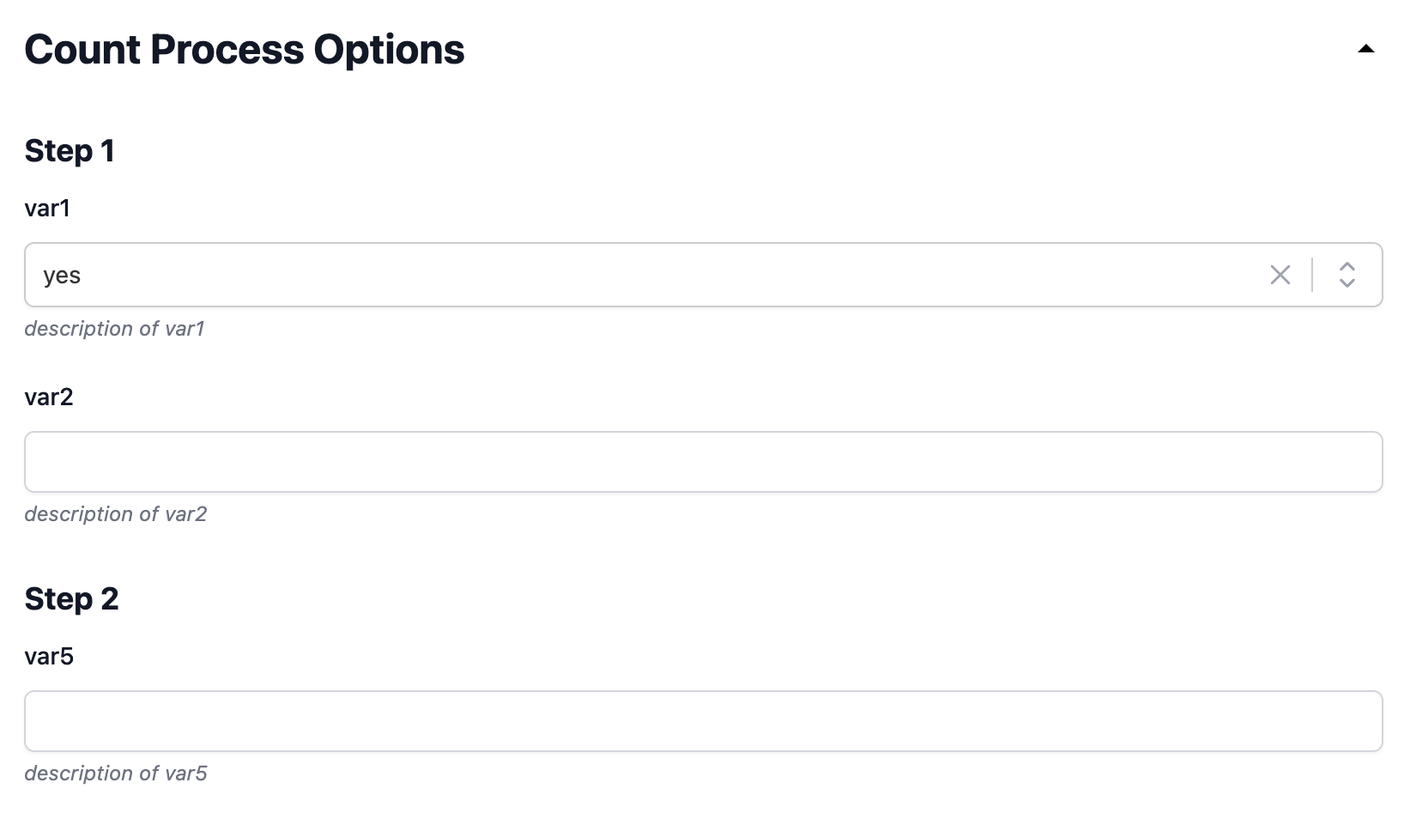Image resolution: width=1416 pixels, height=819 pixels.
Task: Click the up chevron in var1 field
Action: tap(1346, 266)
